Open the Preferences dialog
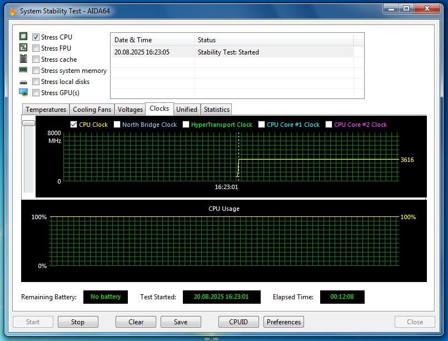Screen dimensions: 448x341 (x=283, y=322)
